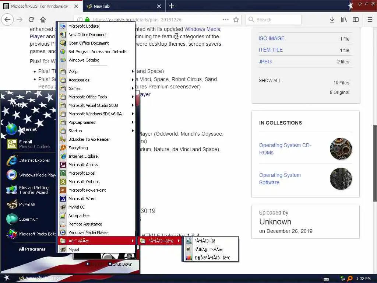Click the Microsoft Word icon
Image resolution: width=377 pixels, height=283 pixels.
(x=63, y=199)
